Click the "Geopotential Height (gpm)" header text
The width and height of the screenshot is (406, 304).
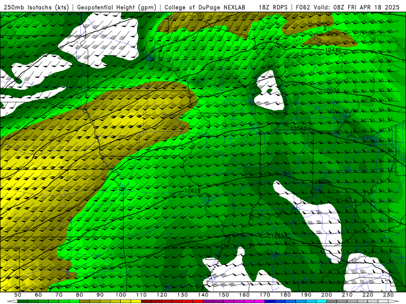pyautogui.click(x=117, y=8)
